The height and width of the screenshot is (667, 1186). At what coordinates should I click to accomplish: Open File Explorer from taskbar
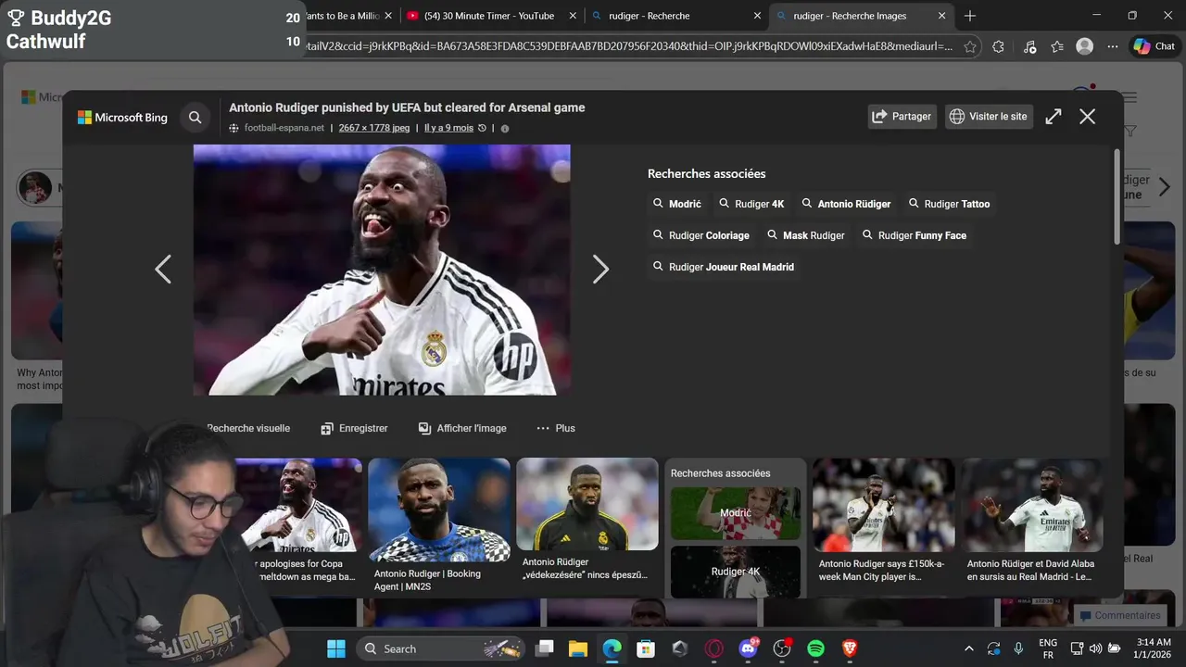(x=578, y=648)
